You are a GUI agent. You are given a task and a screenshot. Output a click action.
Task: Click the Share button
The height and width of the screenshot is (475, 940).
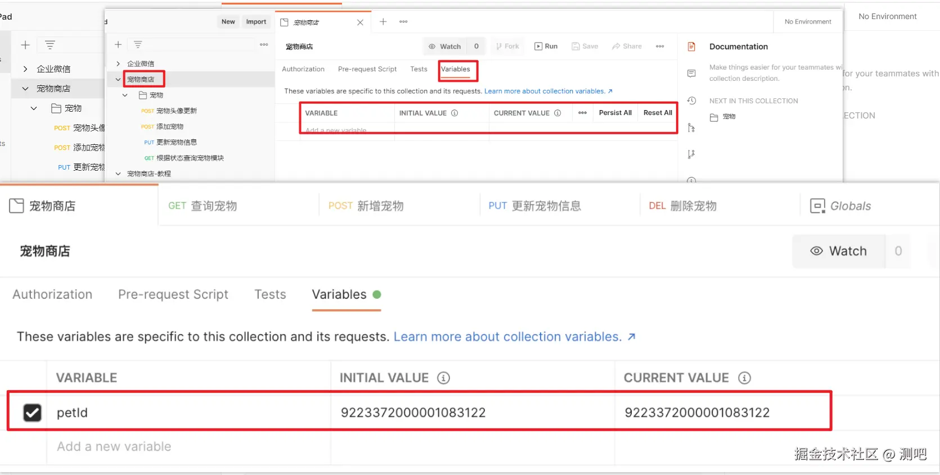(x=627, y=47)
